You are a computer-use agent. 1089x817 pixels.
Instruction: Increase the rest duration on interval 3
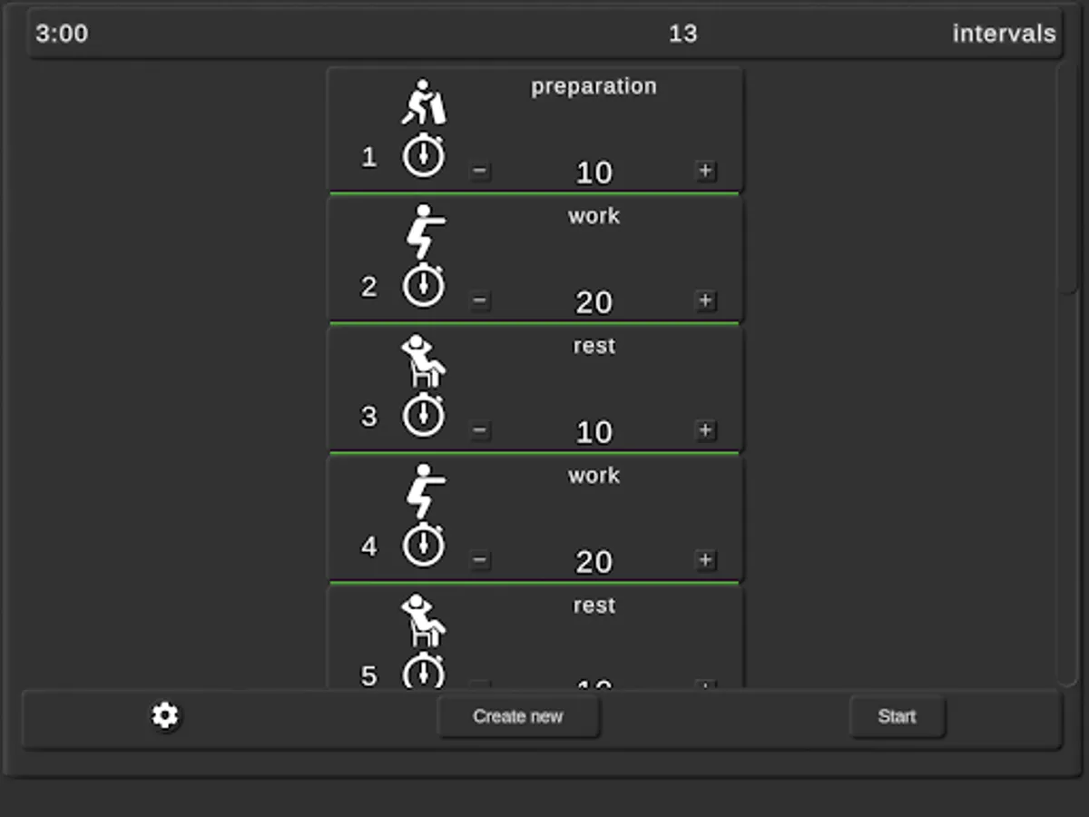(705, 431)
